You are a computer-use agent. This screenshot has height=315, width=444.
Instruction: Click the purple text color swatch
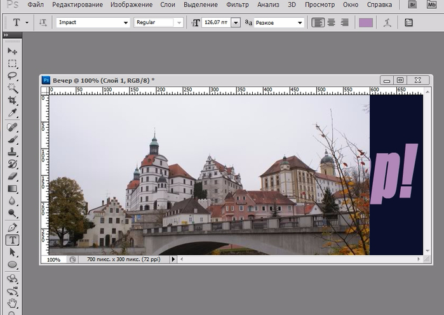[x=366, y=22]
